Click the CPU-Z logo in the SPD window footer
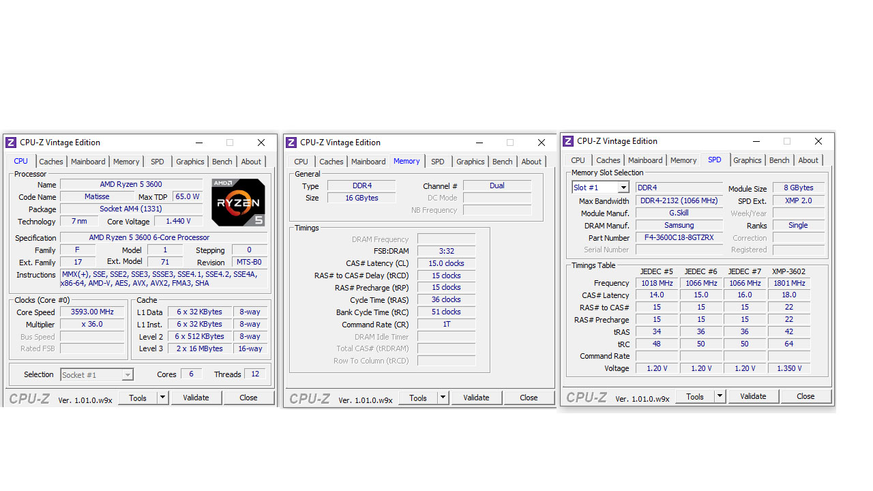 tap(586, 396)
